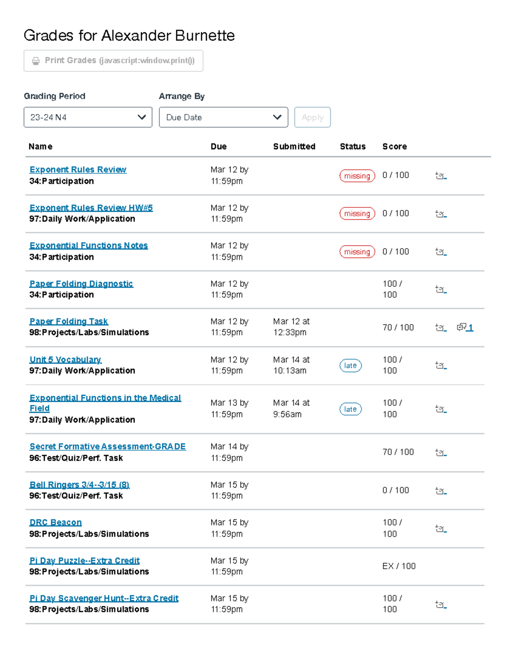Open Exponential Functions in the Medical Field link
Image resolution: width=516 pixels, height=668 pixels.
105,403
